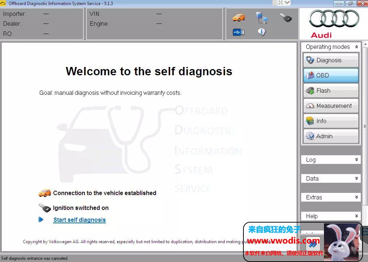Click the blue double-arrow forward icon
Image resolution: width=368 pixels, height=262 pixels.
tap(312, 244)
